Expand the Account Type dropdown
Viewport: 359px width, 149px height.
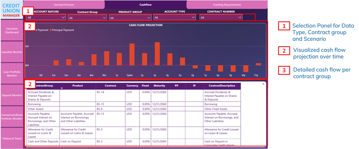coord(174,17)
